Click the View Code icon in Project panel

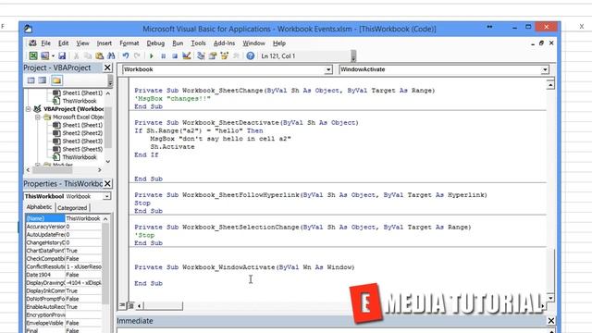click(31, 80)
